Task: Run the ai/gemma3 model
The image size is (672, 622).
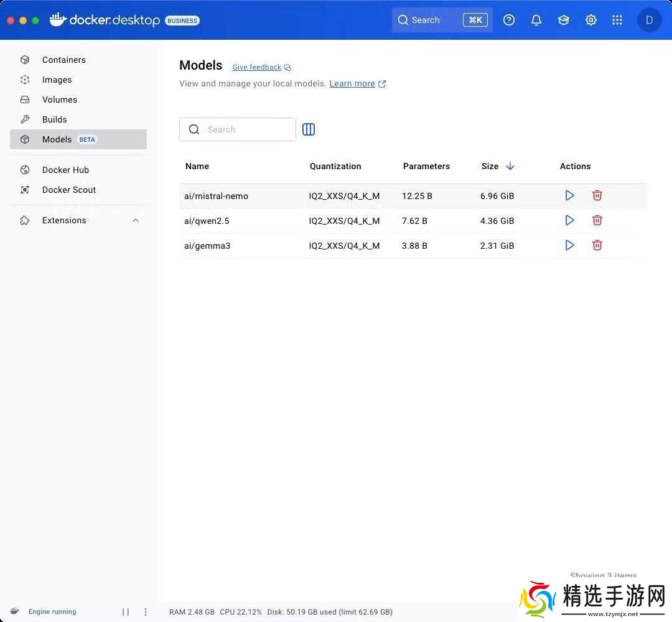Action: coord(569,245)
